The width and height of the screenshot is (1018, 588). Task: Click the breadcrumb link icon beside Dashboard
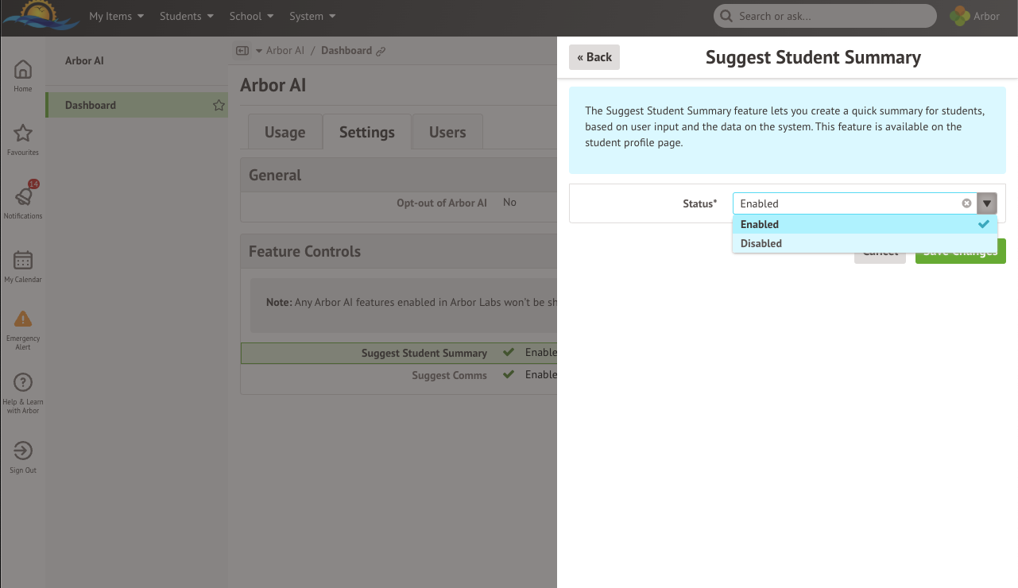(382, 50)
